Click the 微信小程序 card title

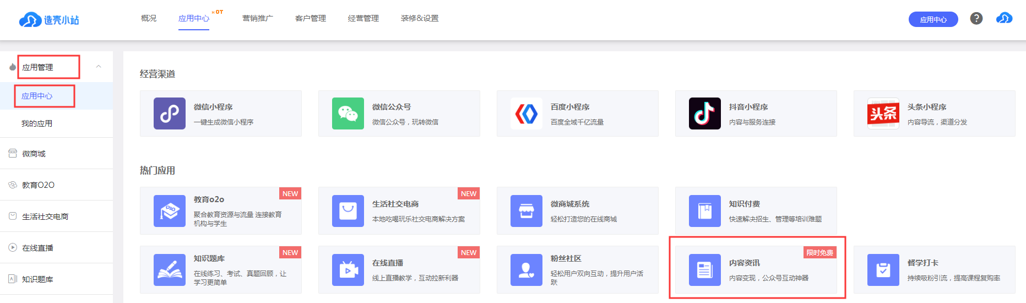point(213,107)
